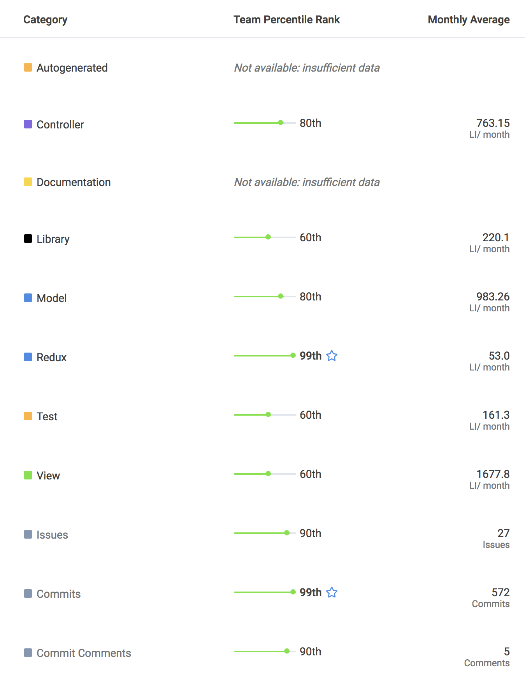525x683 pixels.
Task: Click the Library 60th percentile bar
Action: click(265, 237)
